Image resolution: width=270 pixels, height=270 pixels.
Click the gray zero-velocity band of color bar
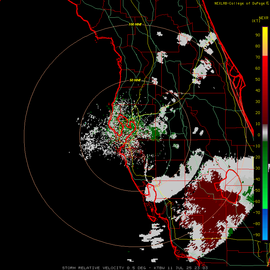(x=265, y=133)
